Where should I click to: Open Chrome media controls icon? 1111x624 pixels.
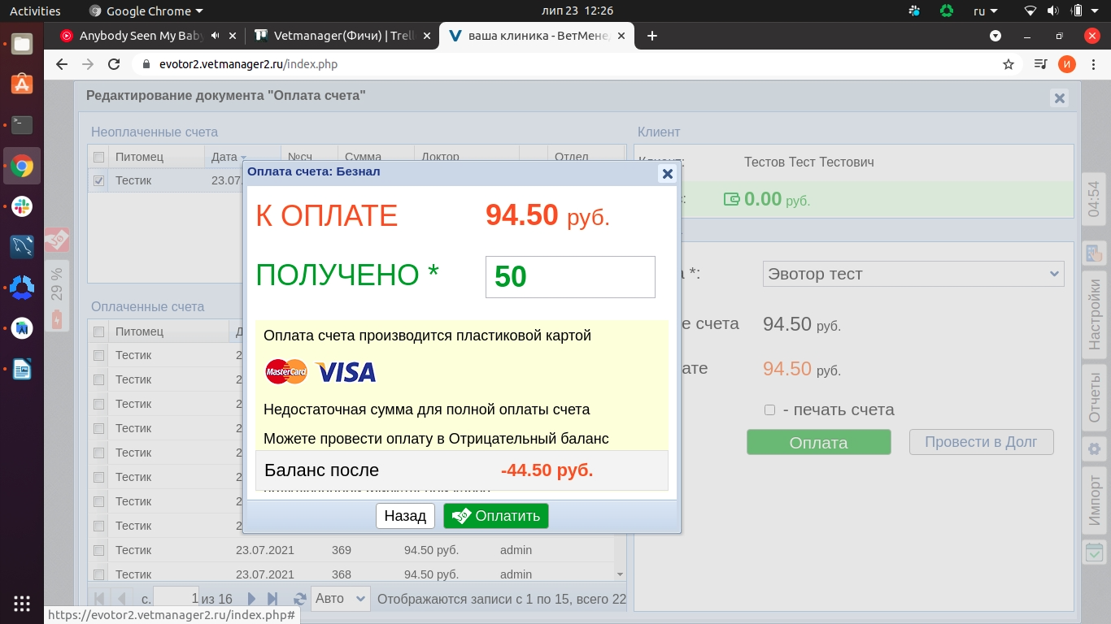1040,64
